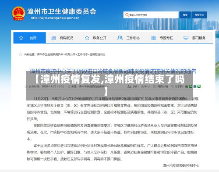Set font size to 大
219x172 pixels.
(142, 86)
